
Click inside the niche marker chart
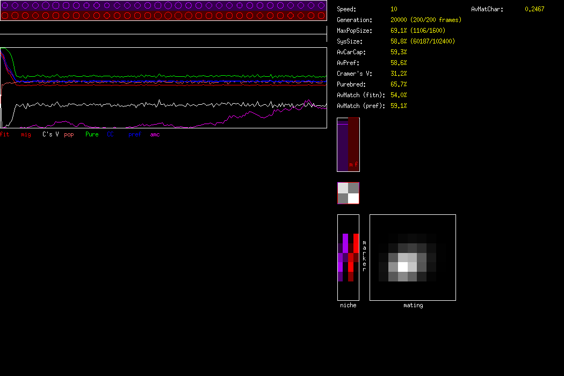coord(348,257)
